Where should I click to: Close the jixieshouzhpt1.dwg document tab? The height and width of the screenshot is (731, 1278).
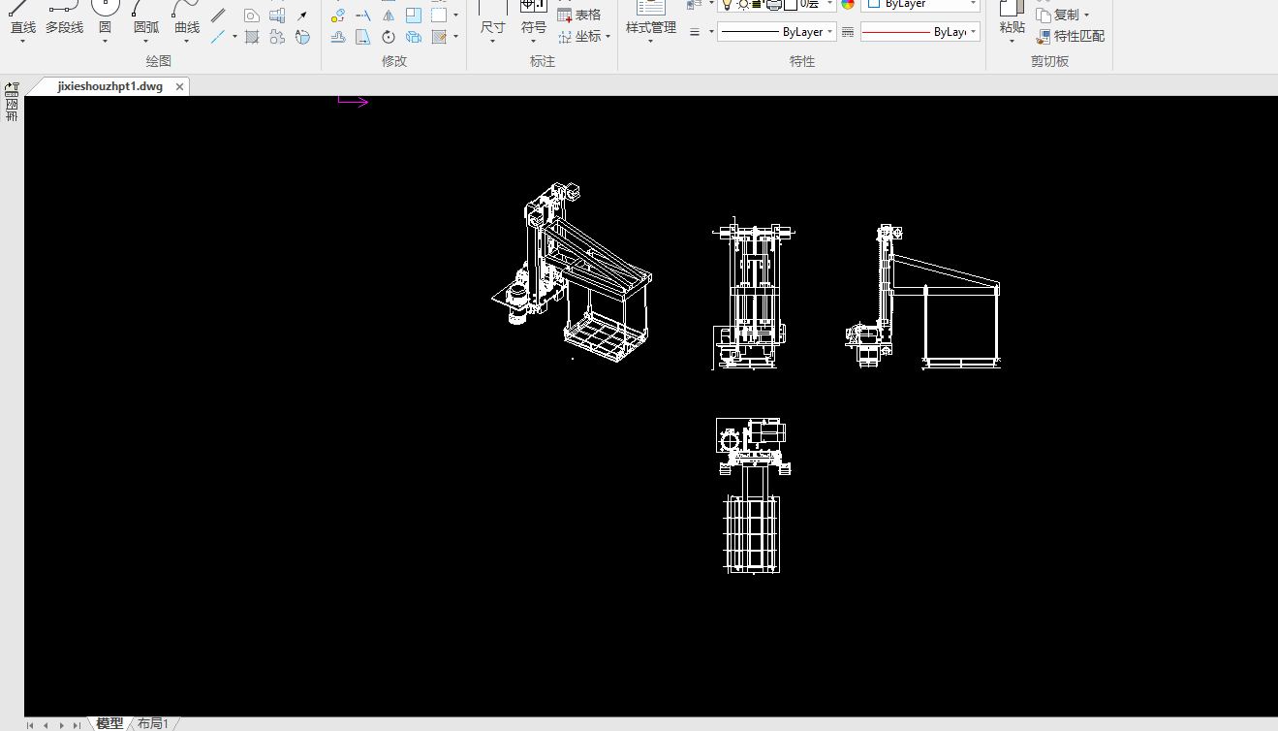pos(179,86)
